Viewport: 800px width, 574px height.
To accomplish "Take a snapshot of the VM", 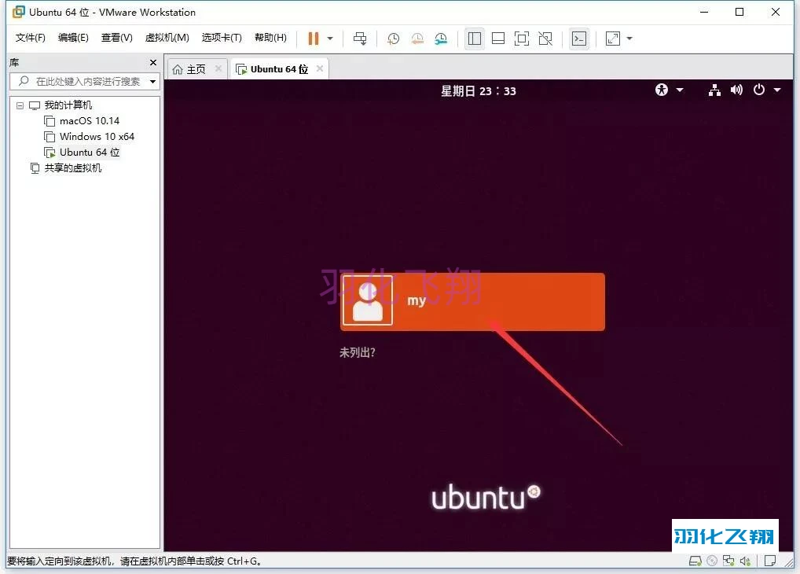I will point(394,39).
